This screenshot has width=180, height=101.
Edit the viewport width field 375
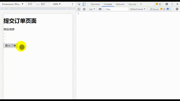31,4
